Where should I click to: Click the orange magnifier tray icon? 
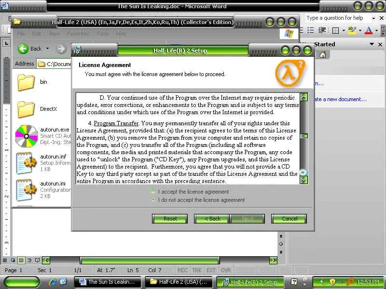click(350, 282)
